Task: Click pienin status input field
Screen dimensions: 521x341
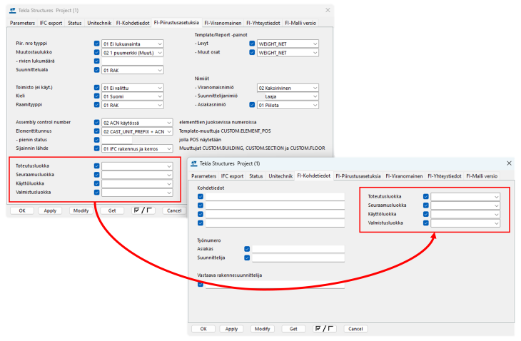Action: [x=116, y=140]
